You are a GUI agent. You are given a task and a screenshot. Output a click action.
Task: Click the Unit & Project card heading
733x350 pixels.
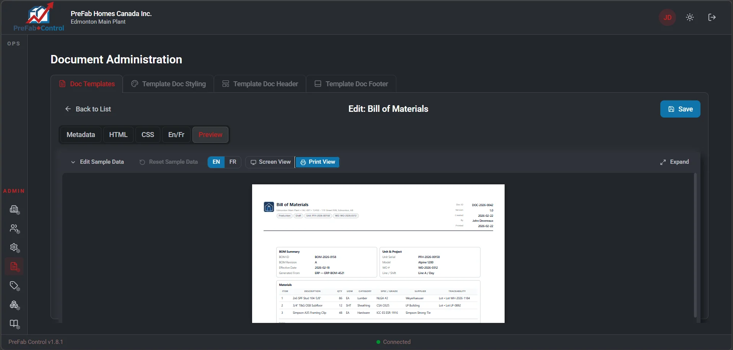392,252
